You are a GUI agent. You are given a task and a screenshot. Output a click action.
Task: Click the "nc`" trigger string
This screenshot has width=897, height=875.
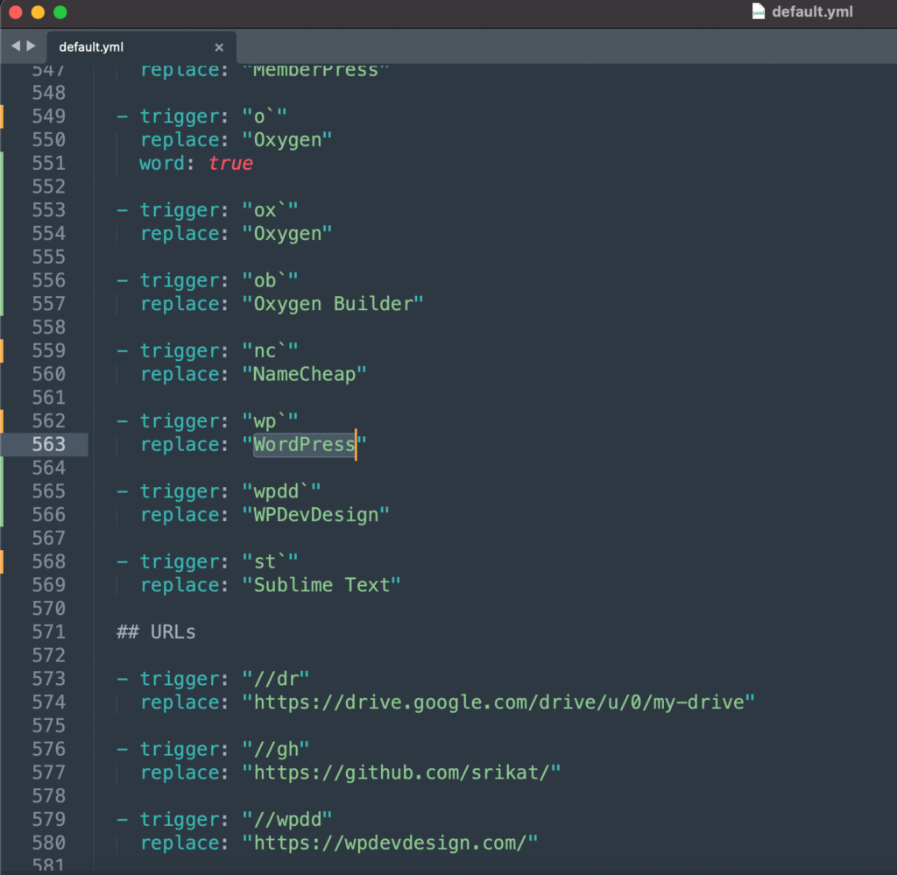tap(270, 351)
